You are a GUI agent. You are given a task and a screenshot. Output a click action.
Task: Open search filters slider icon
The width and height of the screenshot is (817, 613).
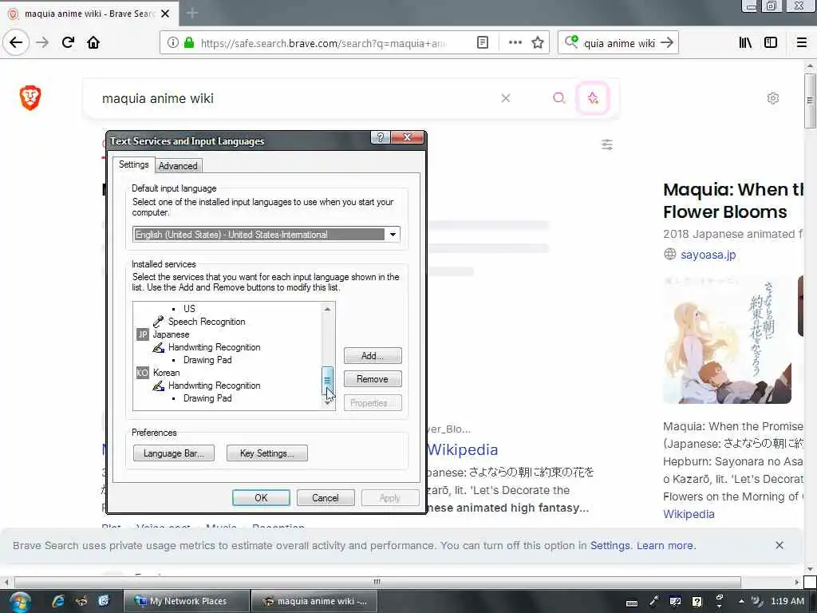(x=607, y=144)
